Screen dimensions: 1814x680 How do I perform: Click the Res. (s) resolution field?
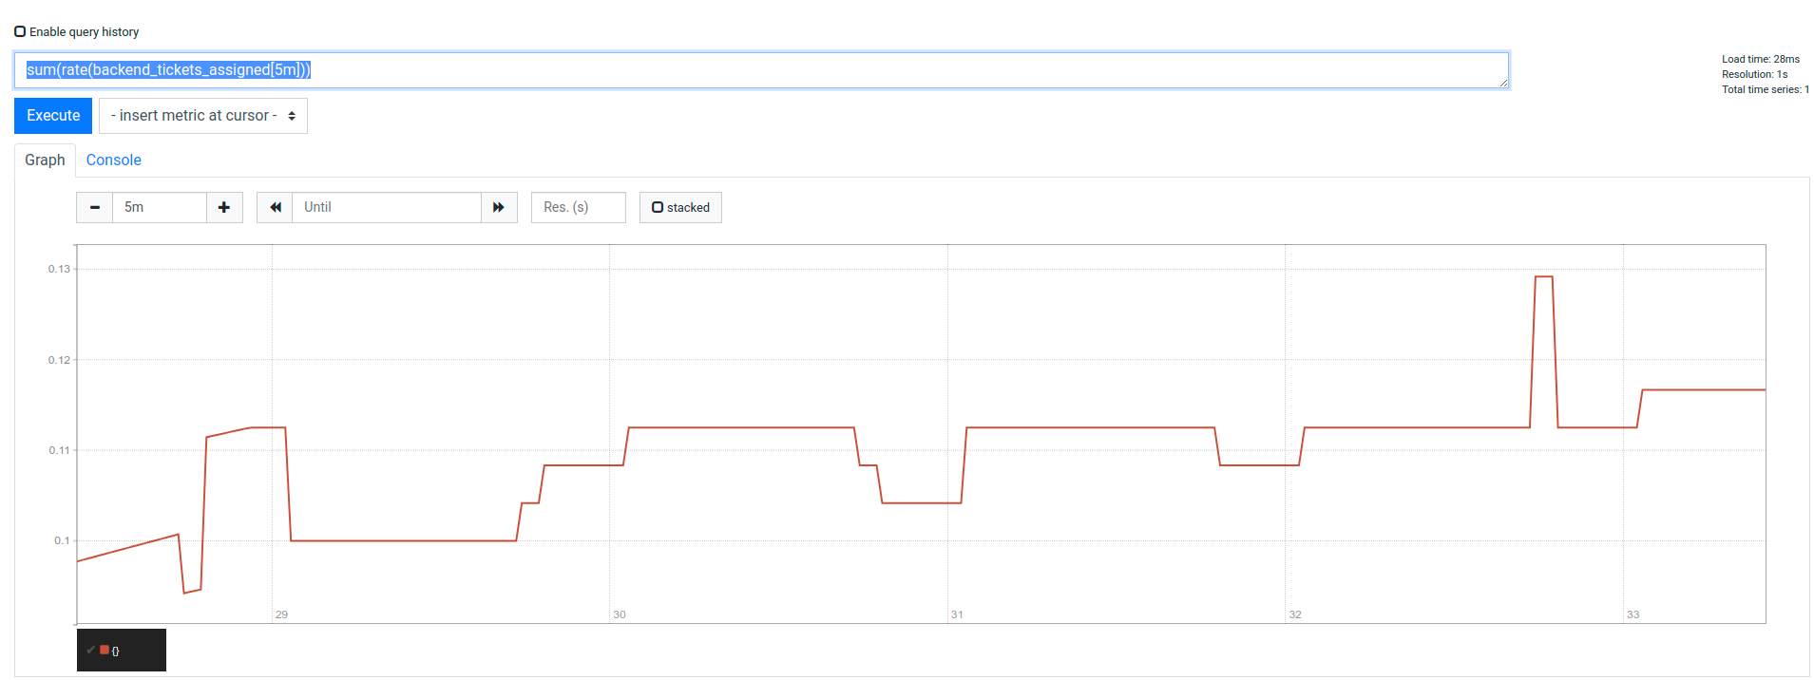click(x=578, y=208)
